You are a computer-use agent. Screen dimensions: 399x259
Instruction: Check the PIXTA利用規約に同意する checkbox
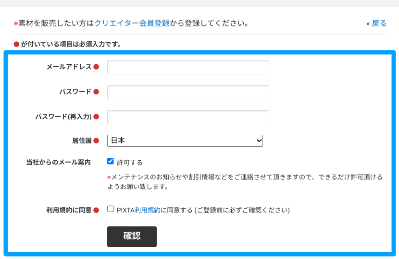pyautogui.click(x=111, y=209)
